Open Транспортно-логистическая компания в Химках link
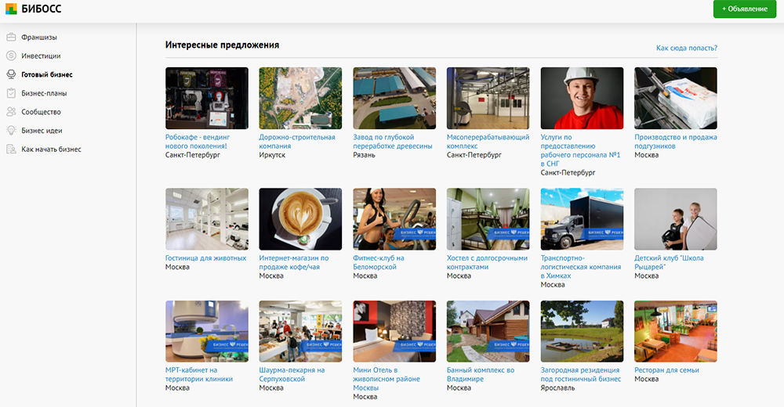 click(581, 267)
